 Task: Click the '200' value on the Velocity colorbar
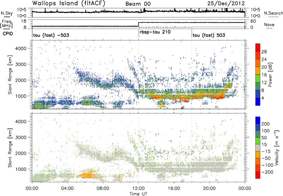tap(266, 124)
